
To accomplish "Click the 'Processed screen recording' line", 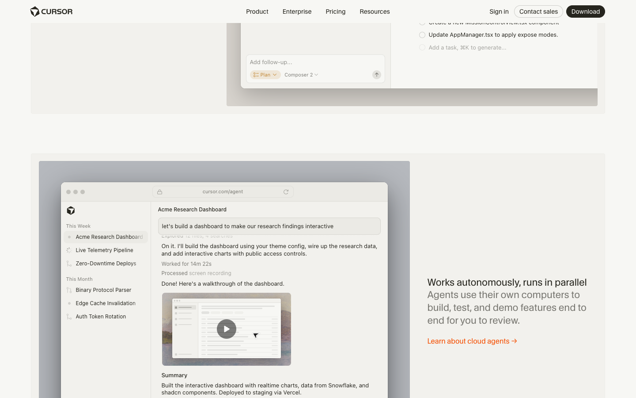I will point(197,273).
